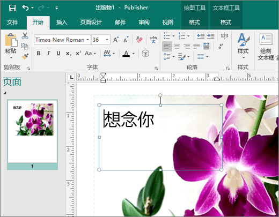Click the first line indent marker on ruler

[103, 75]
